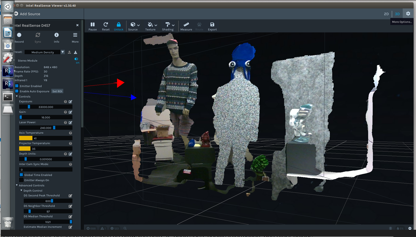
Task: Turn off the Stereo Module toggle
Action: click(76, 59)
